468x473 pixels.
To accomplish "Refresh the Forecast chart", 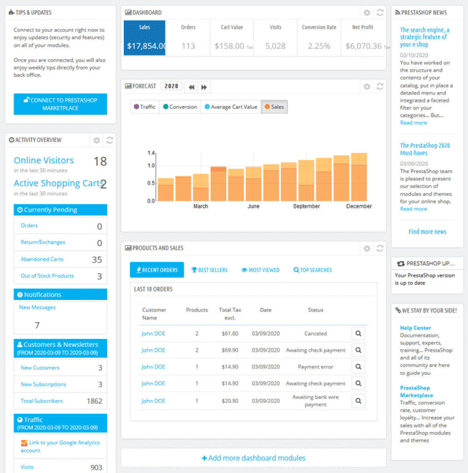I will (379, 87).
